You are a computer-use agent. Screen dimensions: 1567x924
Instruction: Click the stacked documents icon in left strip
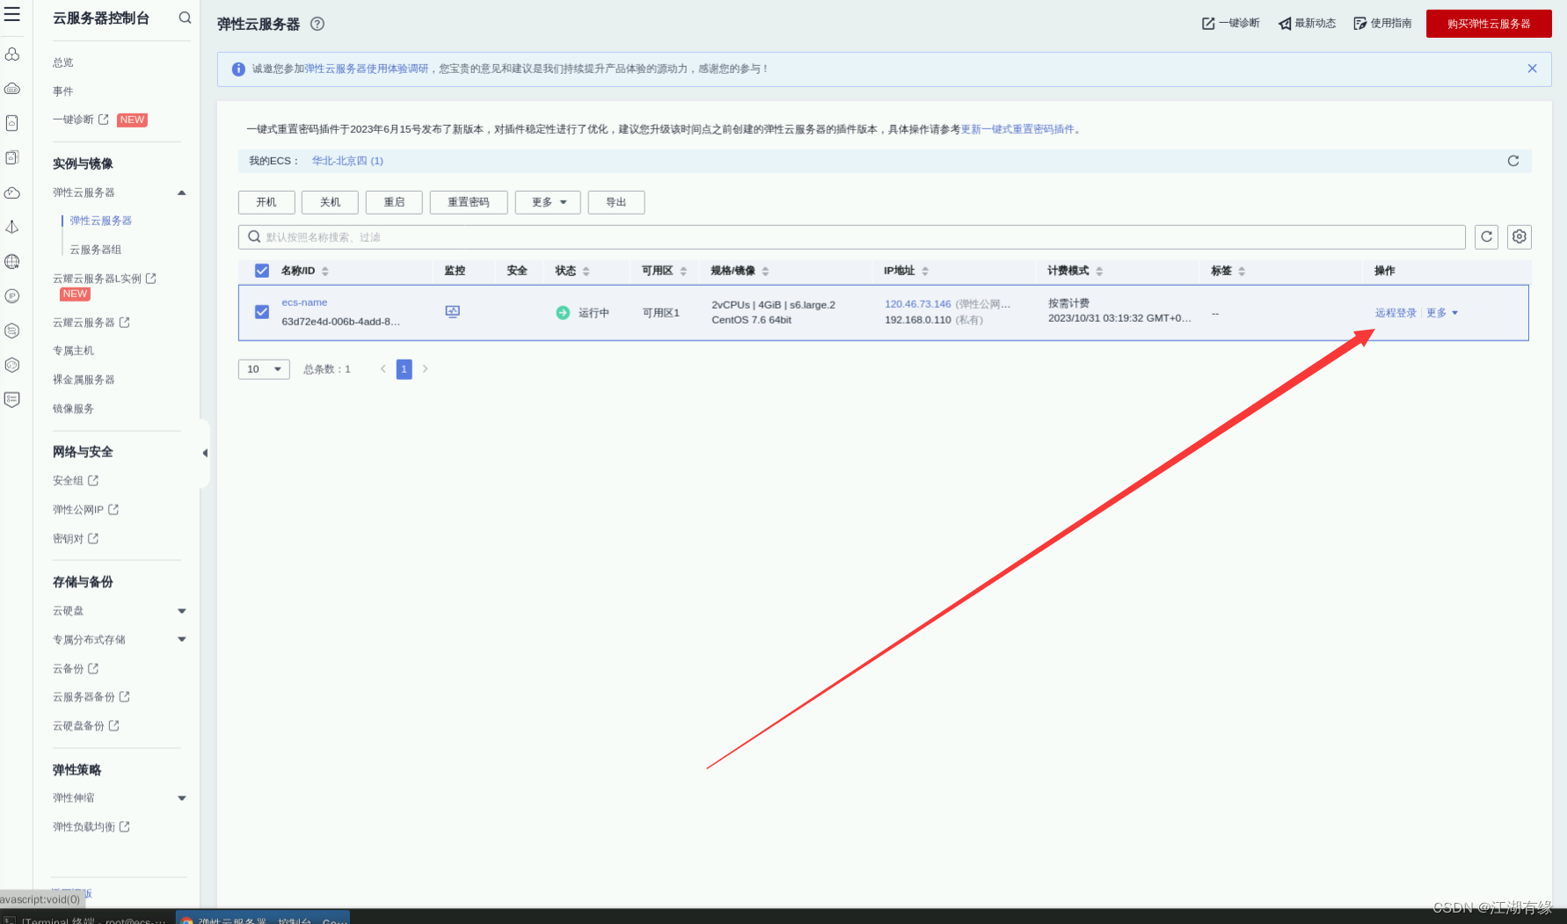pyautogui.click(x=12, y=157)
